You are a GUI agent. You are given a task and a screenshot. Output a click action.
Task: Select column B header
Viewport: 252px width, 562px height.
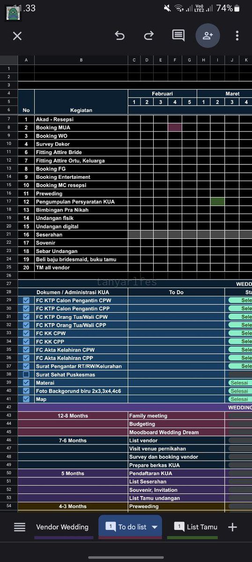click(x=81, y=60)
